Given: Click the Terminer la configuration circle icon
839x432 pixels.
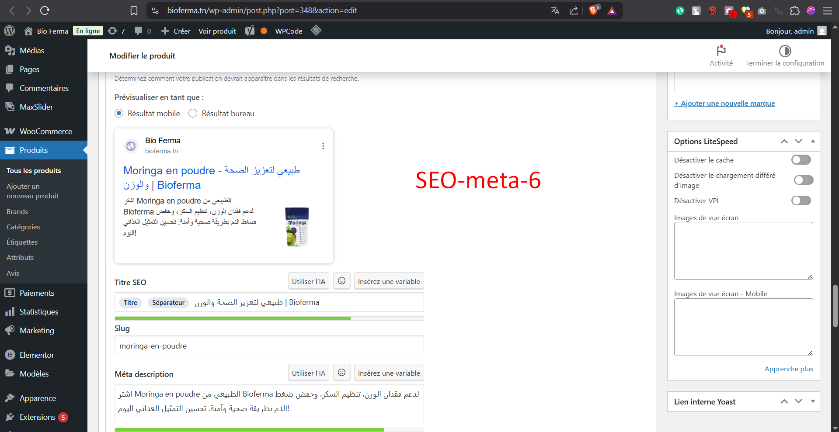Looking at the screenshot, I should click(x=785, y=51).
